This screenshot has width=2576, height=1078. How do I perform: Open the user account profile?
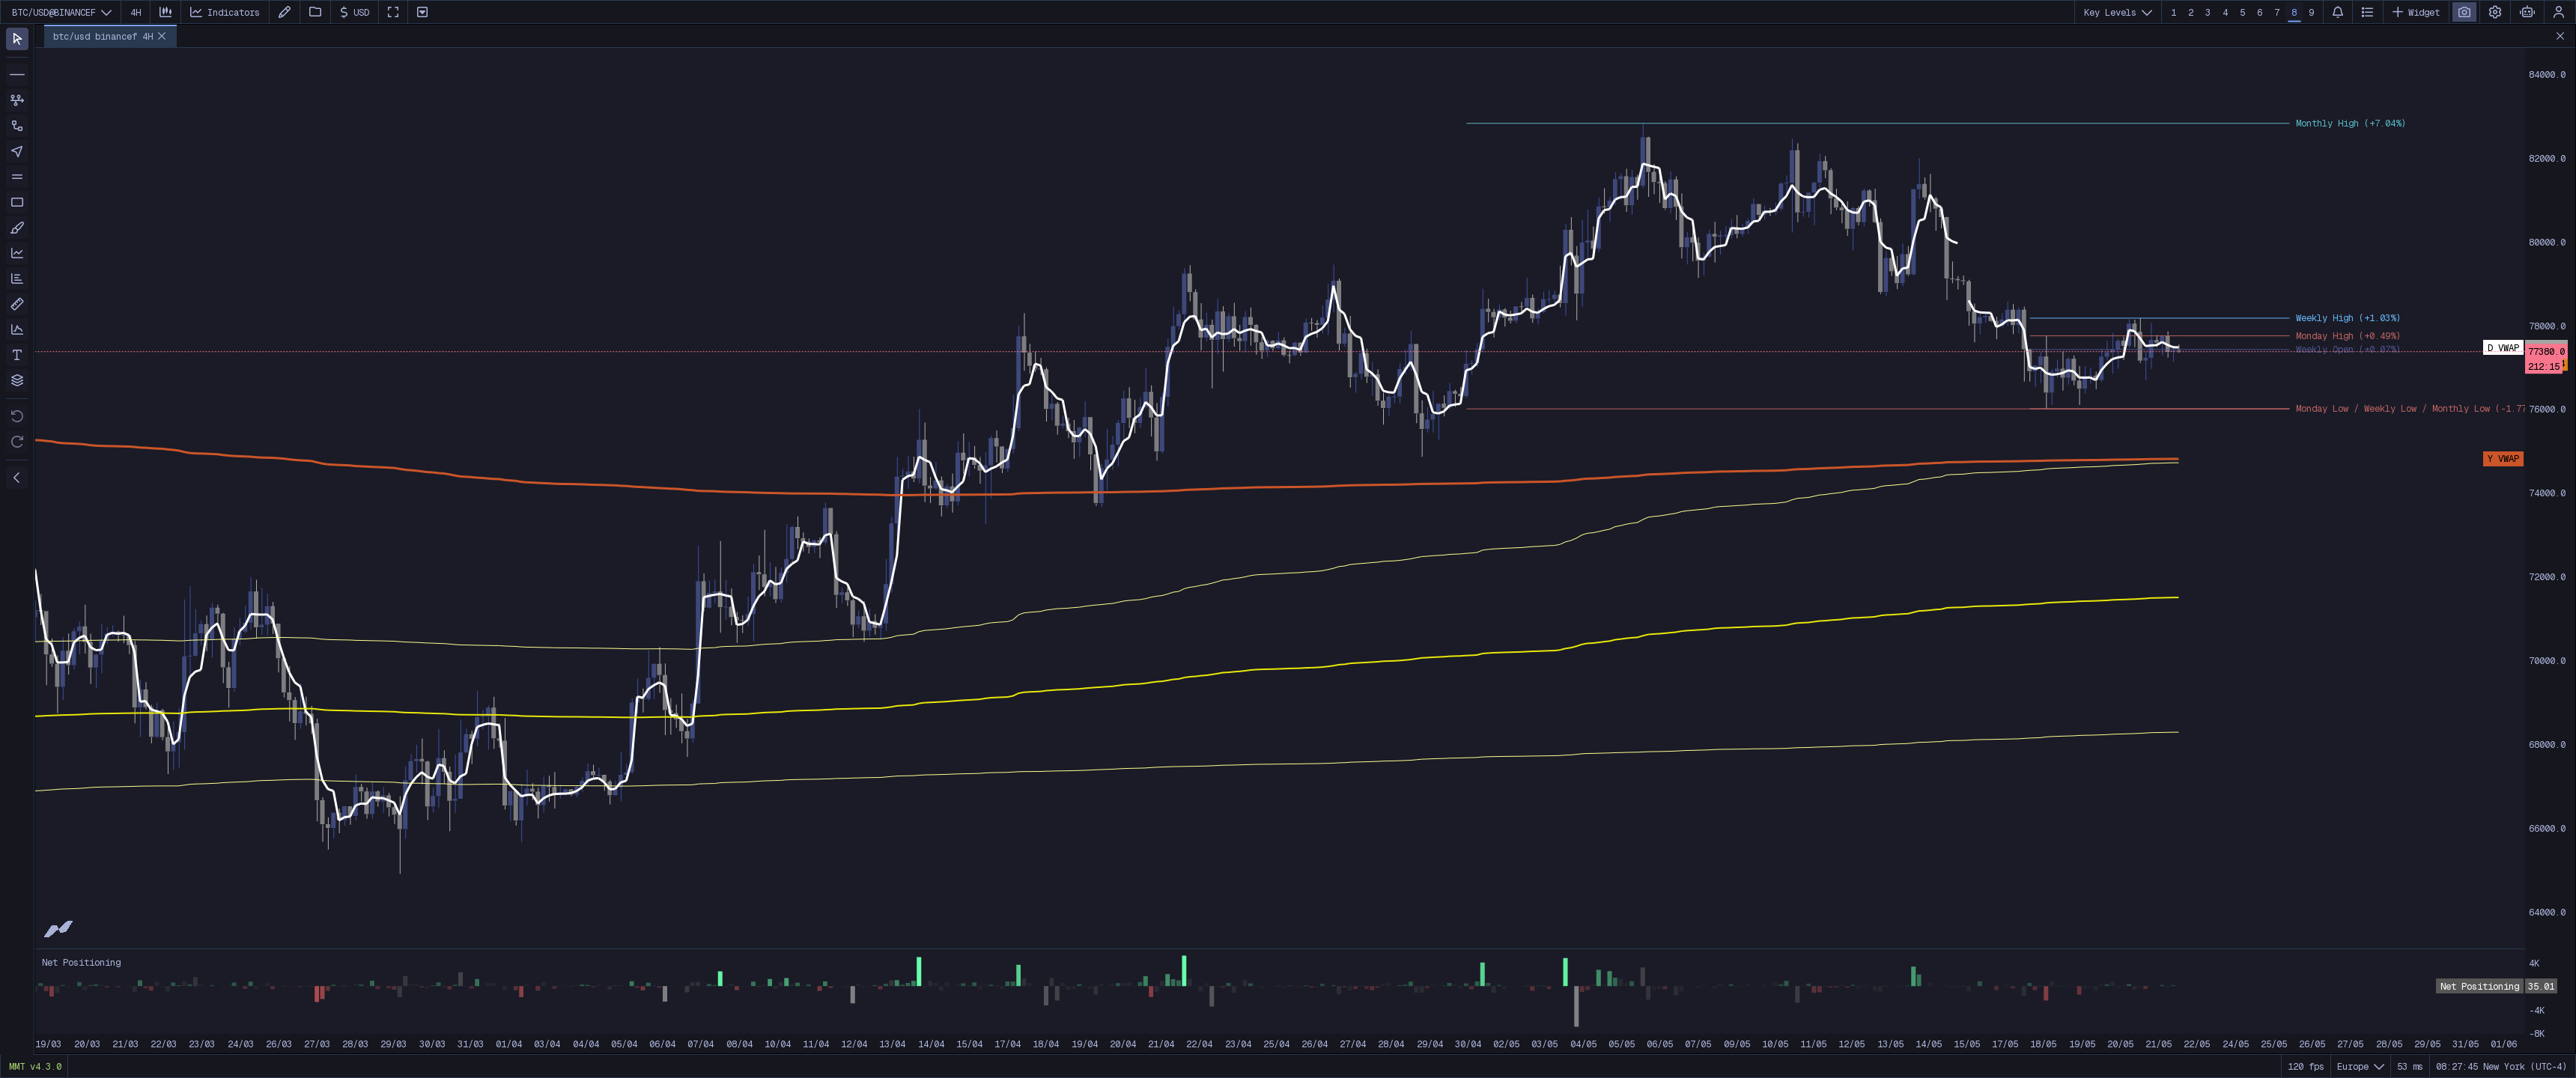tap(2559, 12)
